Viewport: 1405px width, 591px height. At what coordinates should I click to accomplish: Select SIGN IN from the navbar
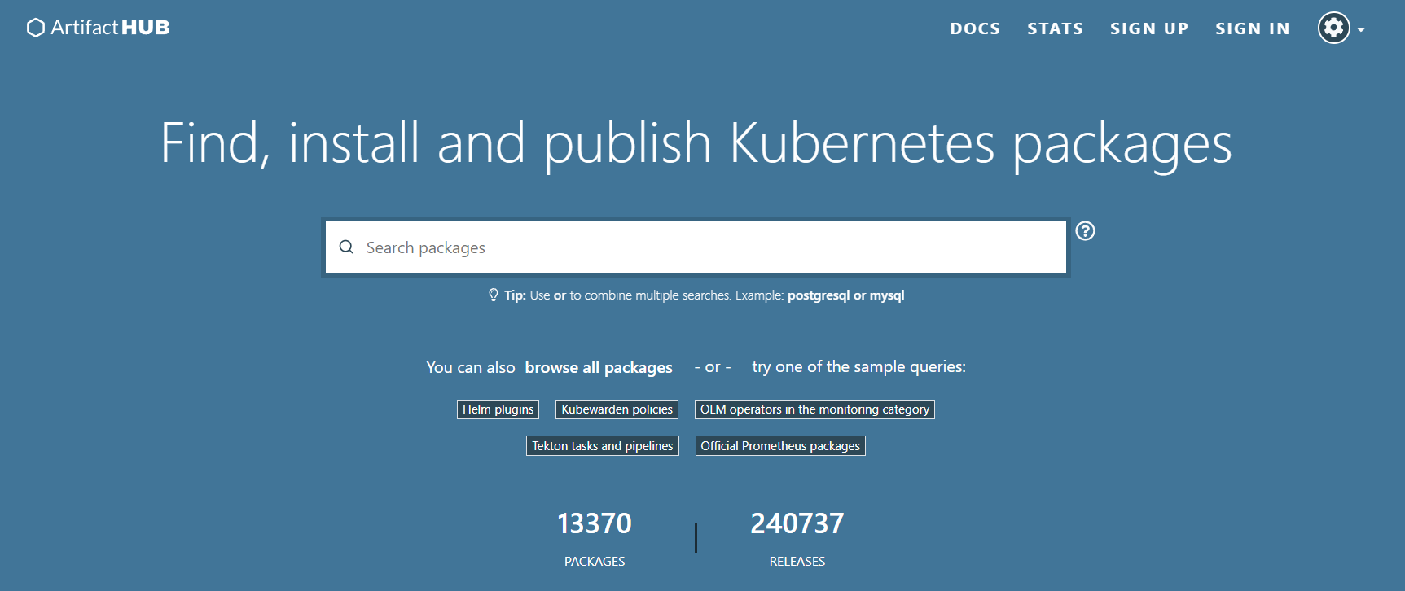coord(1253,28)
